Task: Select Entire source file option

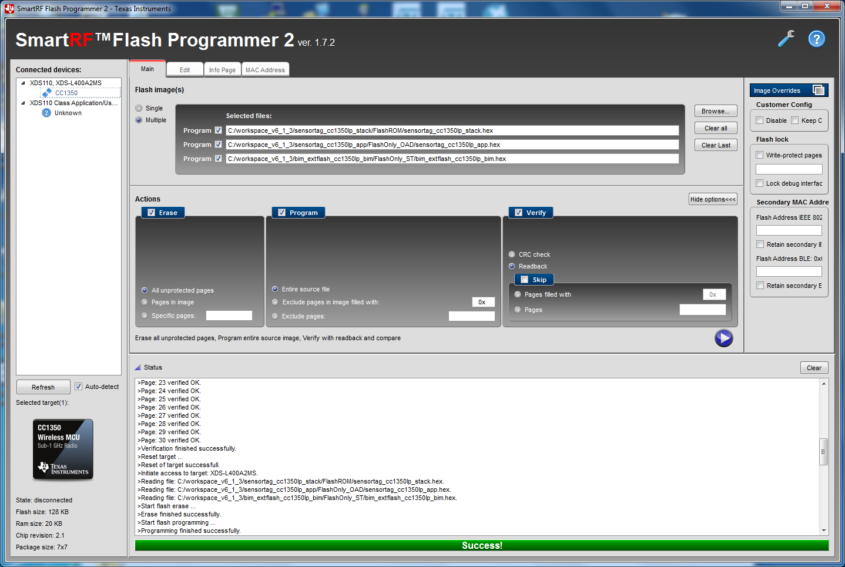Action: [x=275, y=289]
